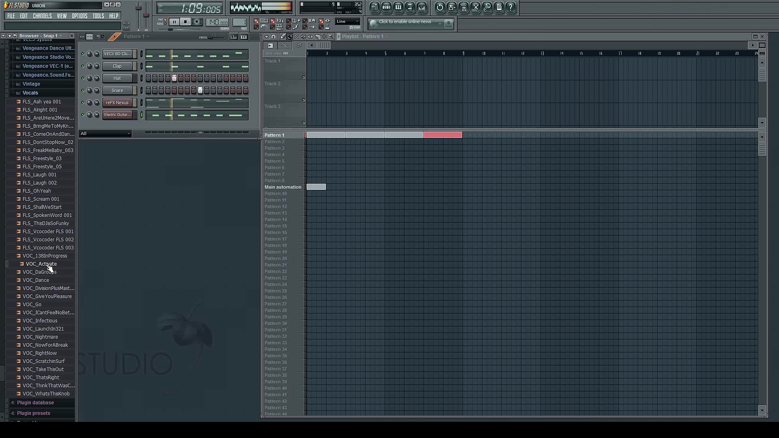Expand the Plugin database folder
Screen dimensions: 779x438
(x=35, y=403)
